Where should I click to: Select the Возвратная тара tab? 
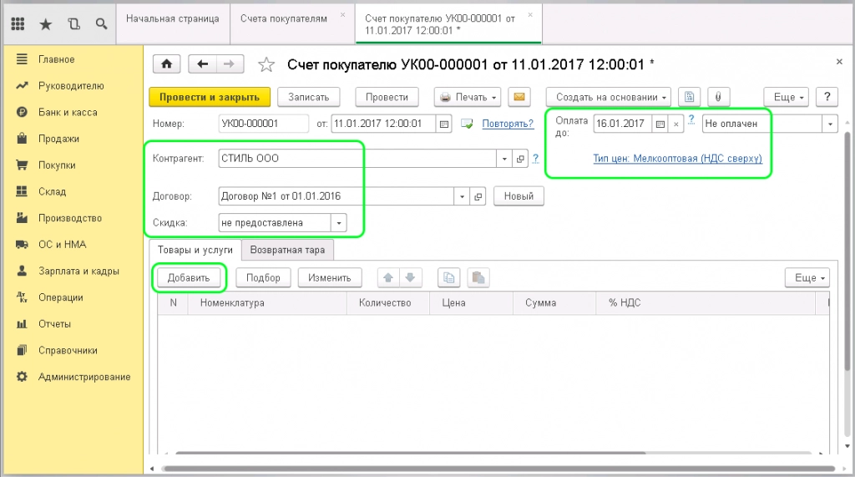[287, 250]
